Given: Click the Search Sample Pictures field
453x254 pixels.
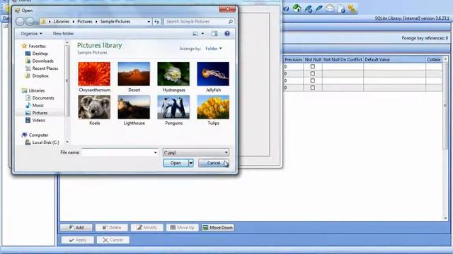Looking at the screenshot, I should click(196, 22).
